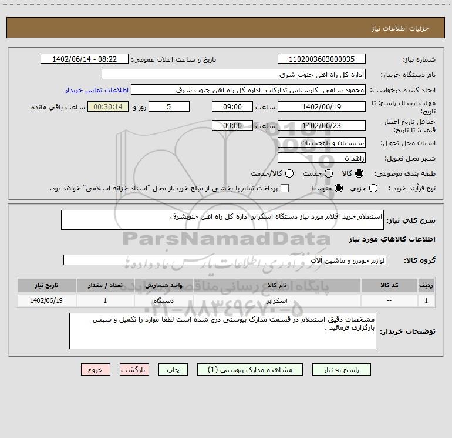
Task: Click the 1402/06/19 date cell in table
Action: coord(46,301)
